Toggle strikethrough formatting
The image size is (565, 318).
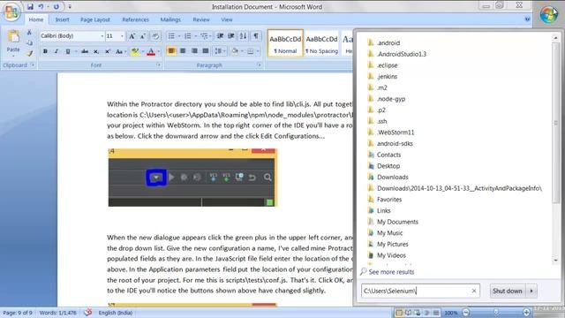coord(85,51)
